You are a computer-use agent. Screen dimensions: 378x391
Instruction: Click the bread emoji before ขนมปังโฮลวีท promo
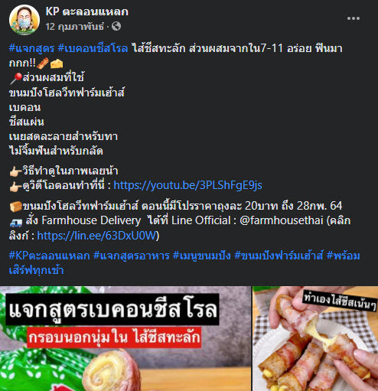[15, 207]
